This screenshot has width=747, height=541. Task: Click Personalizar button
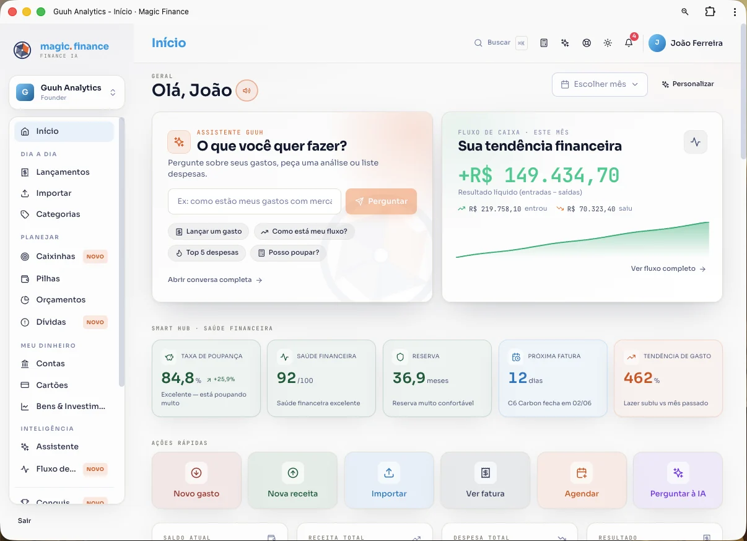click(688, 84)
